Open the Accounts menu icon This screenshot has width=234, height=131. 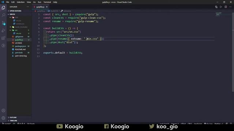click(x=3, y=110)
